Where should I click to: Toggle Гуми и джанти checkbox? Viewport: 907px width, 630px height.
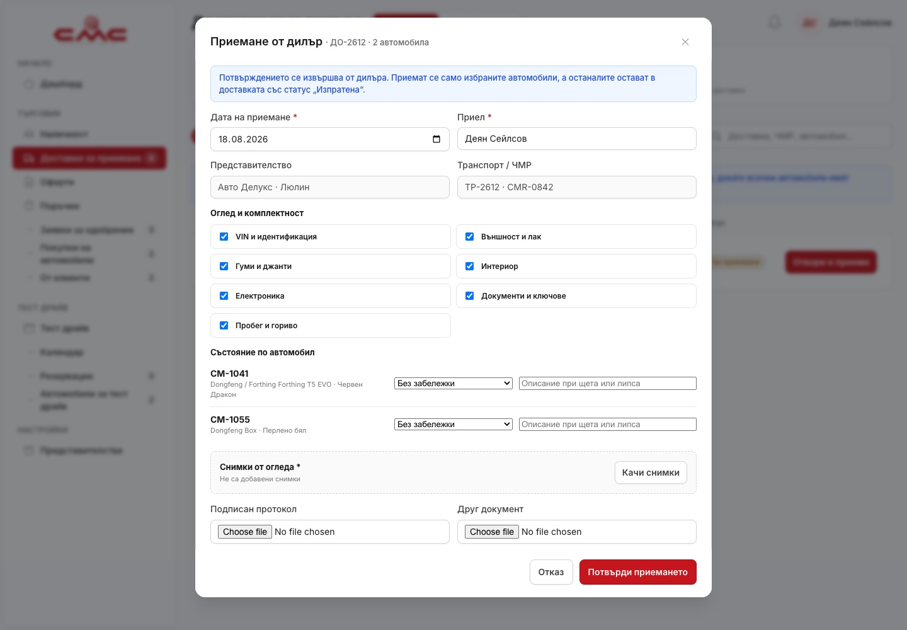224,266
